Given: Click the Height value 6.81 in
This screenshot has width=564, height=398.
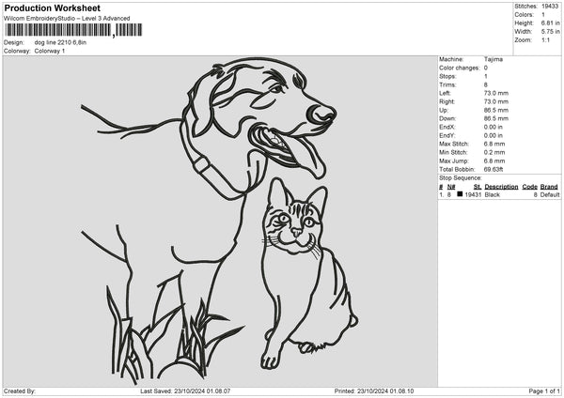Looking at the screenshot, I should click(x=550, y=23).
